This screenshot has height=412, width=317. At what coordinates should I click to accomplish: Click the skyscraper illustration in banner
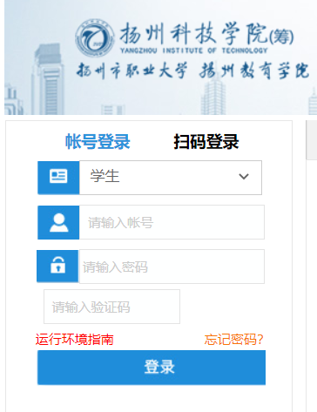click(47, 79)
